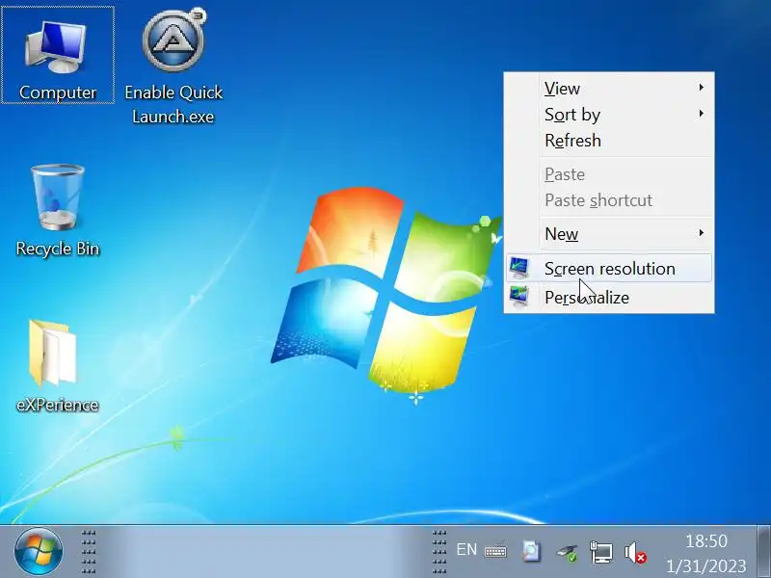Screen dimensions: 771x578
Task: Click the toolbar grip next to Start
Action: click(89, 551)
